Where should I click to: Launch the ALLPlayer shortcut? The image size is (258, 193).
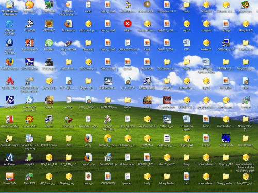coord(10,157)
